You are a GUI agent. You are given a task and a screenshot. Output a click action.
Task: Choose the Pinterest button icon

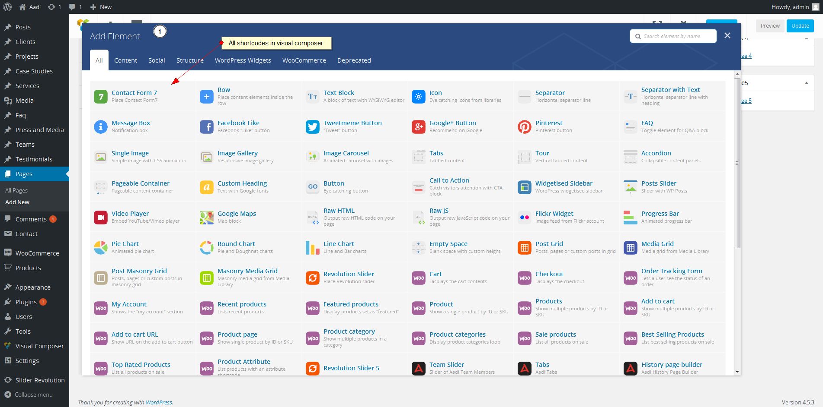pyautogui.click(x=525, y=126)
